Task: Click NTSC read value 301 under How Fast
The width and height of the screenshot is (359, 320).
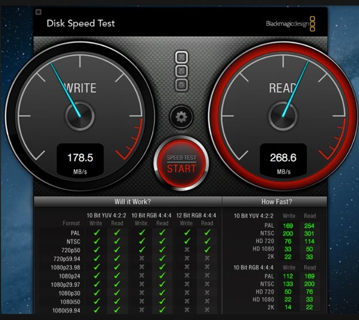Action: coord(310,233)
